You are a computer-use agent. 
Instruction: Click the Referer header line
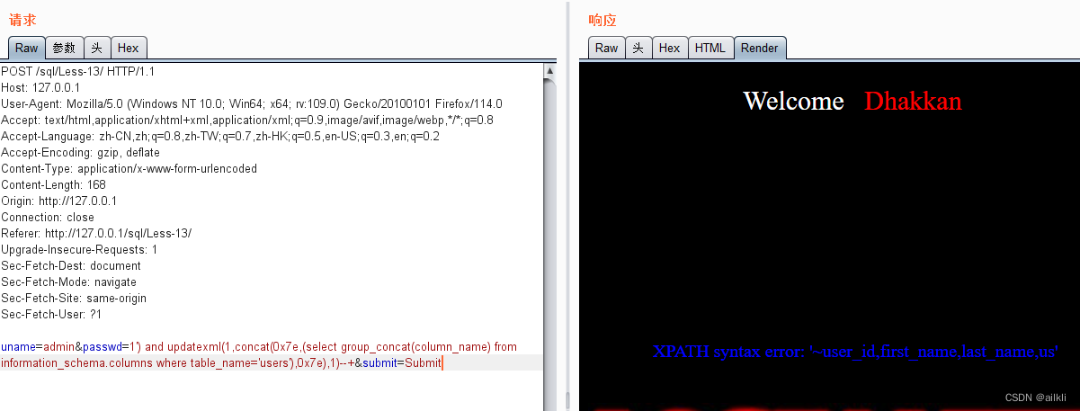click(x=96, y=233)
